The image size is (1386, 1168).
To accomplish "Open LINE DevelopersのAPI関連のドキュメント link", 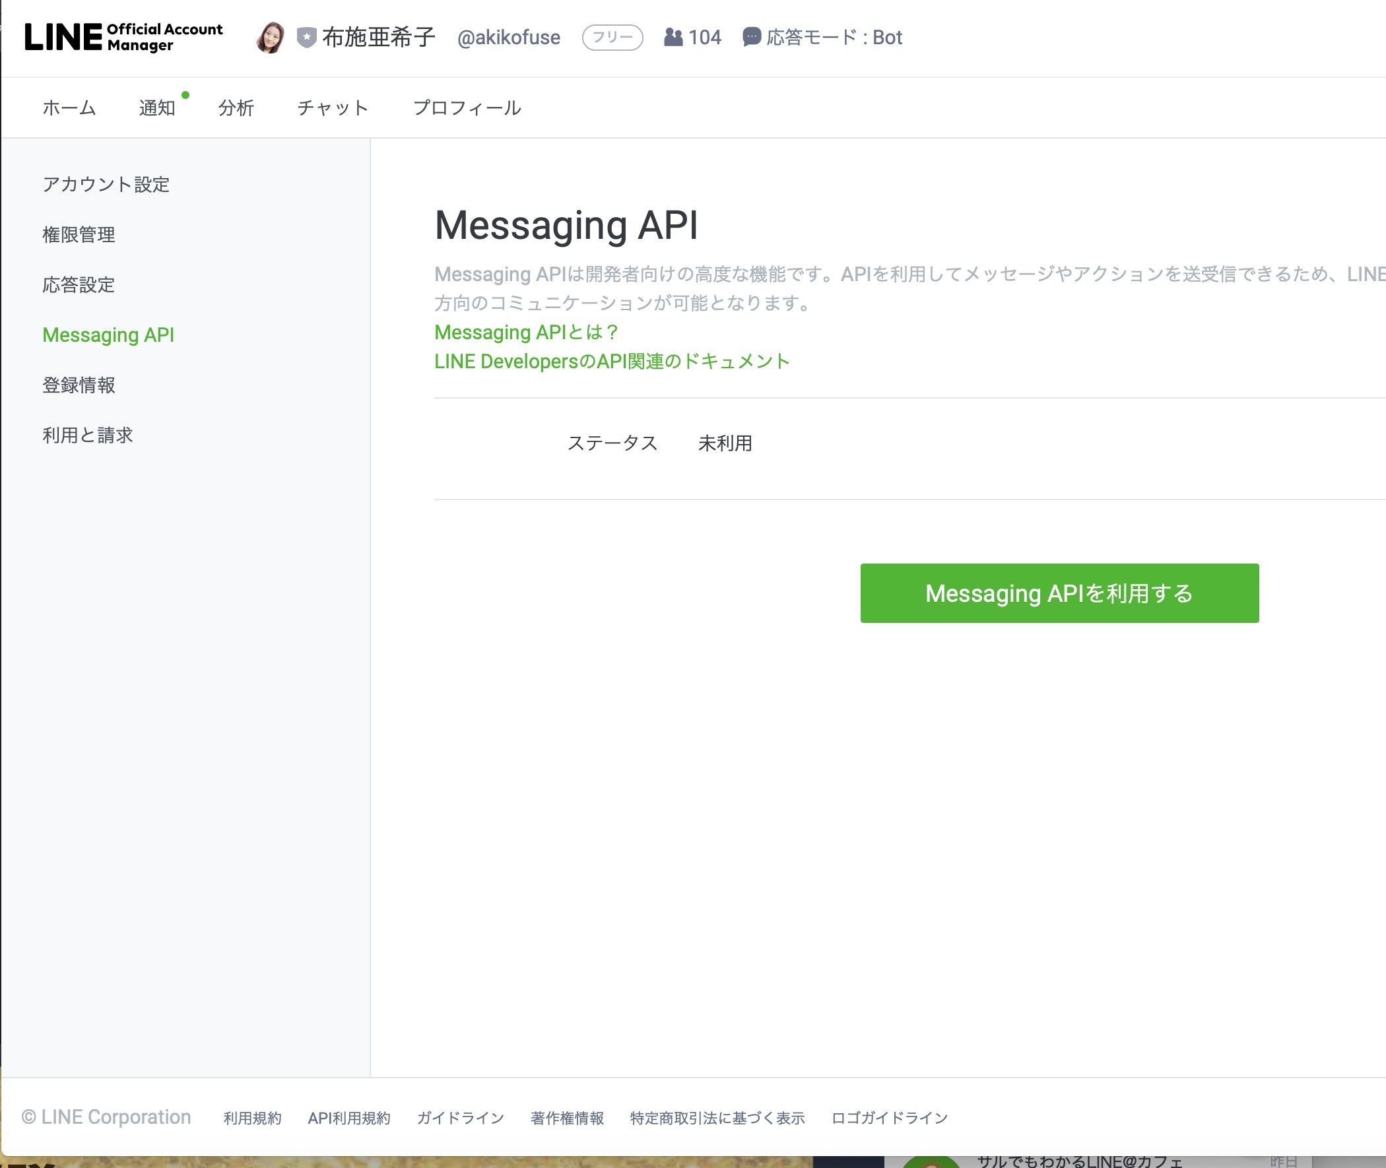I will (x=612, y=361).
